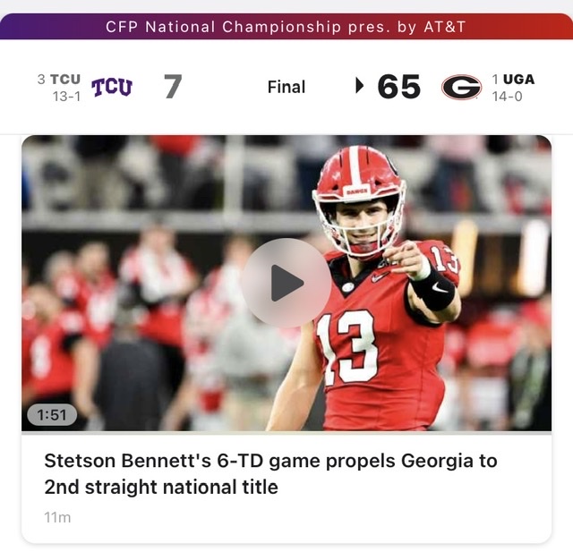Click TCU's score of 7
The width and height of the screenshot is (573, 552).
click(x=173, y=87)
